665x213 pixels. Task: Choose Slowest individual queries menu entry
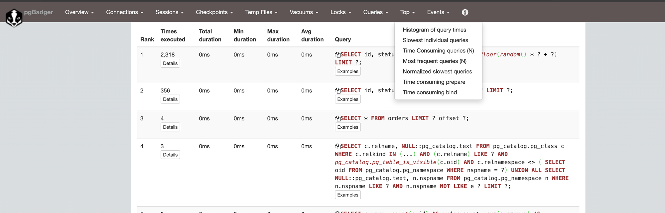[435, 40]
